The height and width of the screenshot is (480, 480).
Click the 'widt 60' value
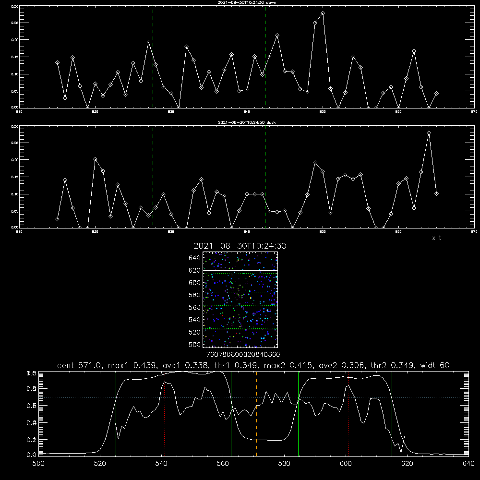[435, 365]
